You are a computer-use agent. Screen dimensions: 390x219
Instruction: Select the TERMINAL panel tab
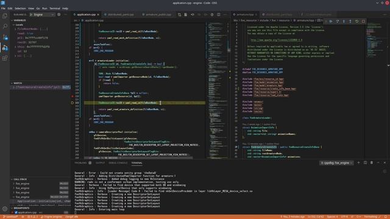[x=136, y=163]
